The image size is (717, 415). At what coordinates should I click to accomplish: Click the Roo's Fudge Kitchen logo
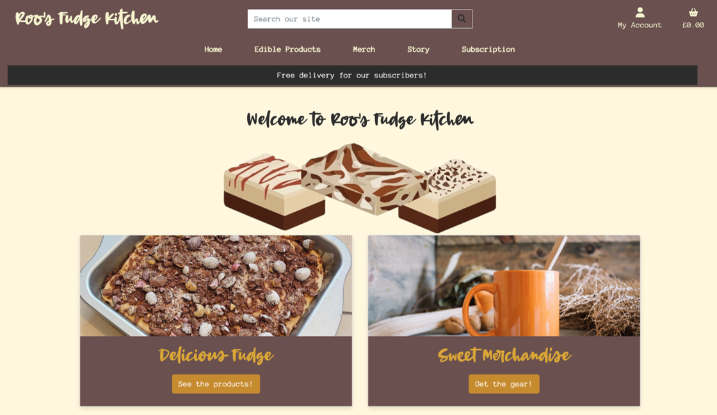point(86,19)
